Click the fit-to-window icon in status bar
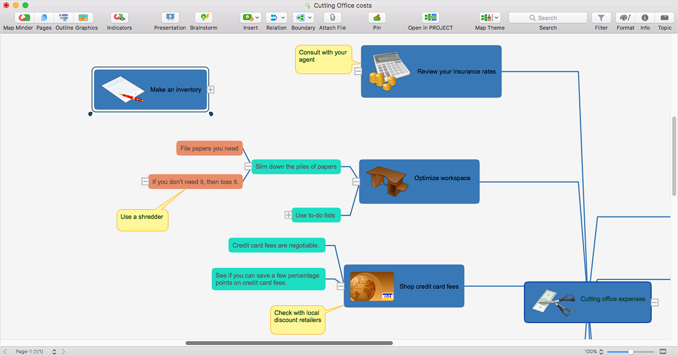The width and height of the screenshot is (678, 356). 663,352
